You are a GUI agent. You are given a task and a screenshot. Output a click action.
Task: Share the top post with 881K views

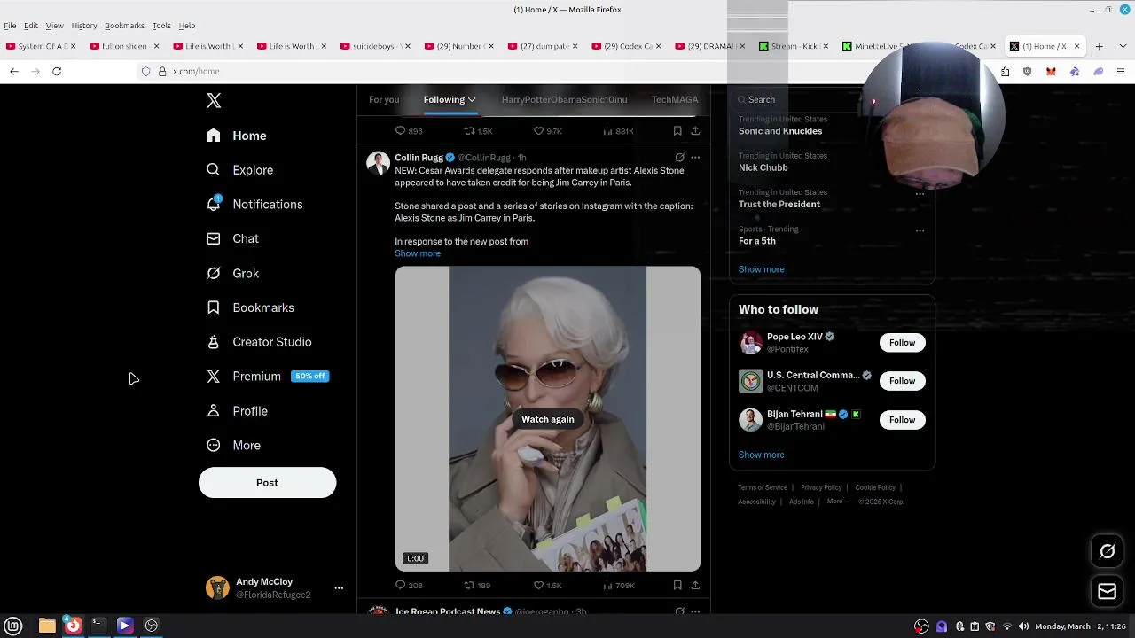(695, 131)
